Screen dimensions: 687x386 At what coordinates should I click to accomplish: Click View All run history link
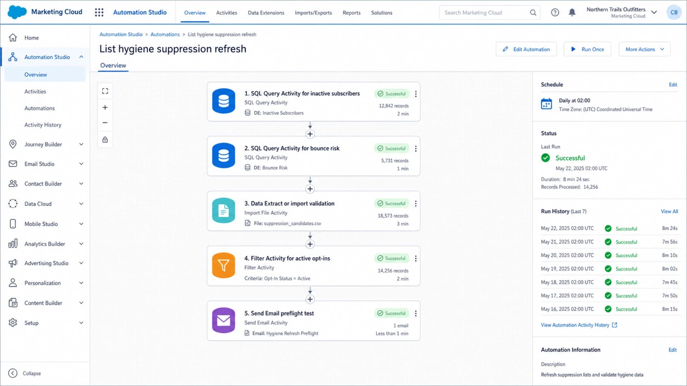669,211
